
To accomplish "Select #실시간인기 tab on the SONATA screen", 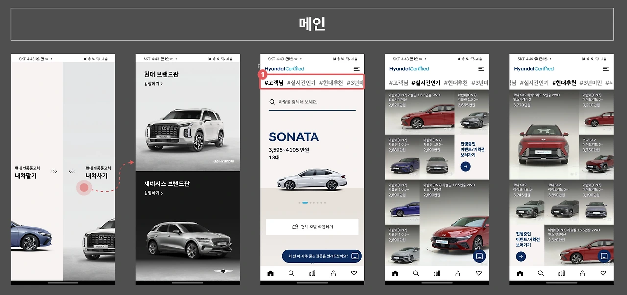I will pos(301,83).
